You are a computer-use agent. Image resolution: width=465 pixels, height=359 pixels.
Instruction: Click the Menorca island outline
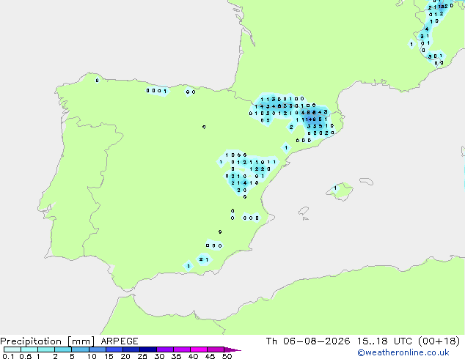[x=367, y=181]
